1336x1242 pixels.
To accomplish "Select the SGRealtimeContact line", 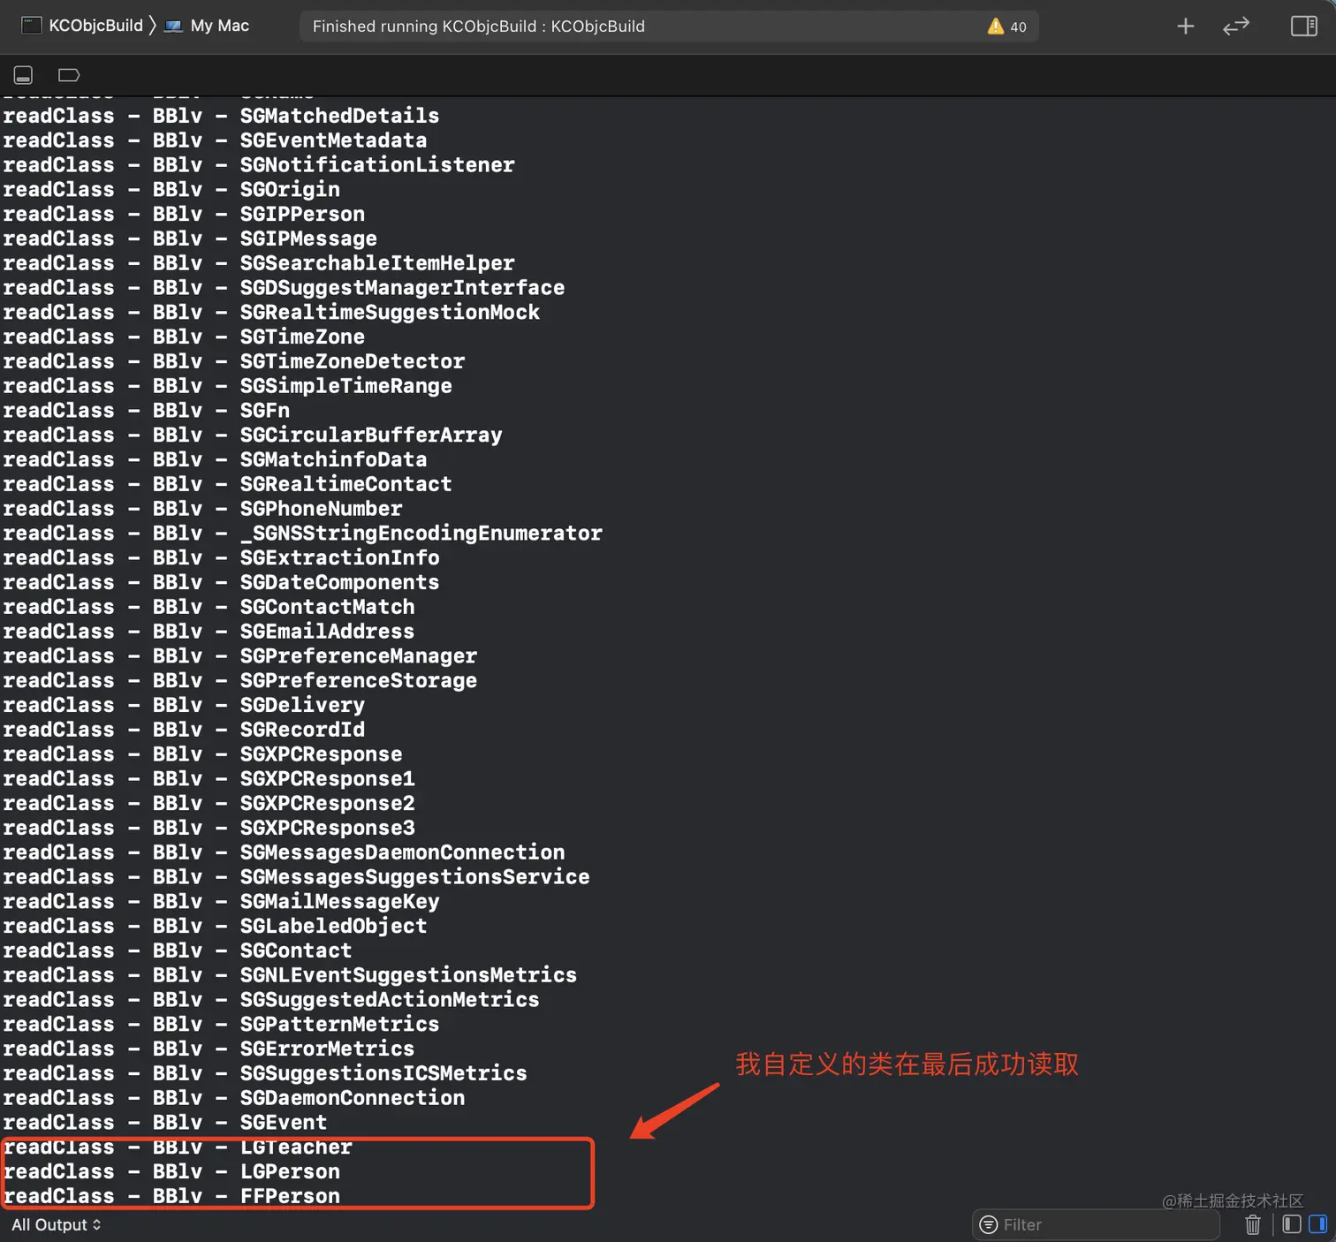I will click(228, 484).
